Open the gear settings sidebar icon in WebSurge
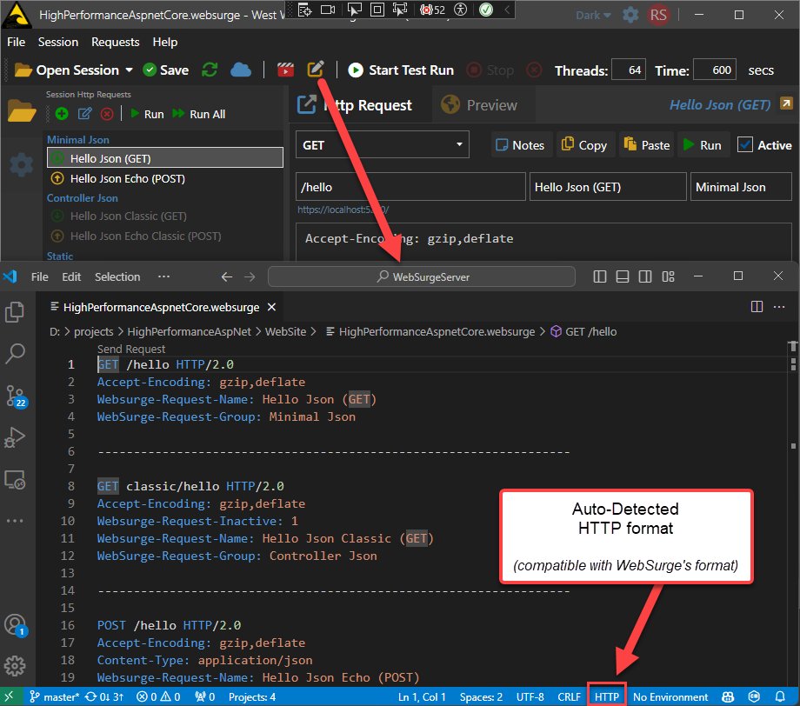The image size is (800, 706). (22, 165)
